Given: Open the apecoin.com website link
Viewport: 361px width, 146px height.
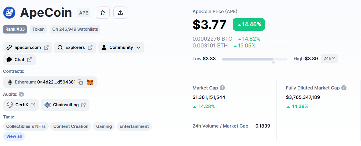Looking at the screenshot, I should (x=28, y=47).
